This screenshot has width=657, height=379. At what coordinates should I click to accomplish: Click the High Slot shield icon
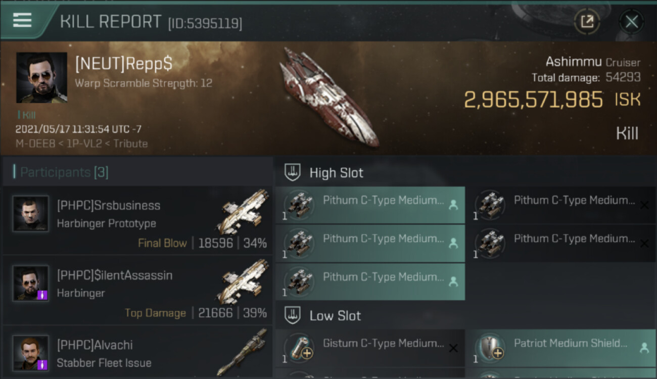[x=293, y=173]
